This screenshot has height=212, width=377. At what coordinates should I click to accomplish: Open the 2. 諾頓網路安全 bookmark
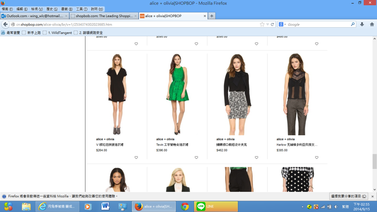pyautogui.click(x=88, y=33)
